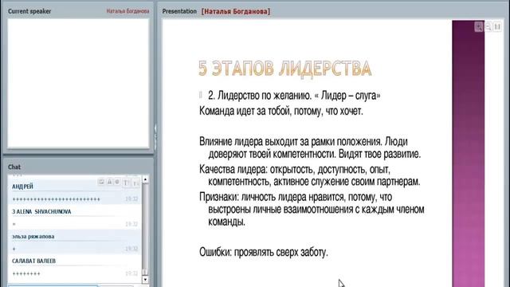
Task: Click the line '2. Лидерство по желанию'
Action: [294, 96]
